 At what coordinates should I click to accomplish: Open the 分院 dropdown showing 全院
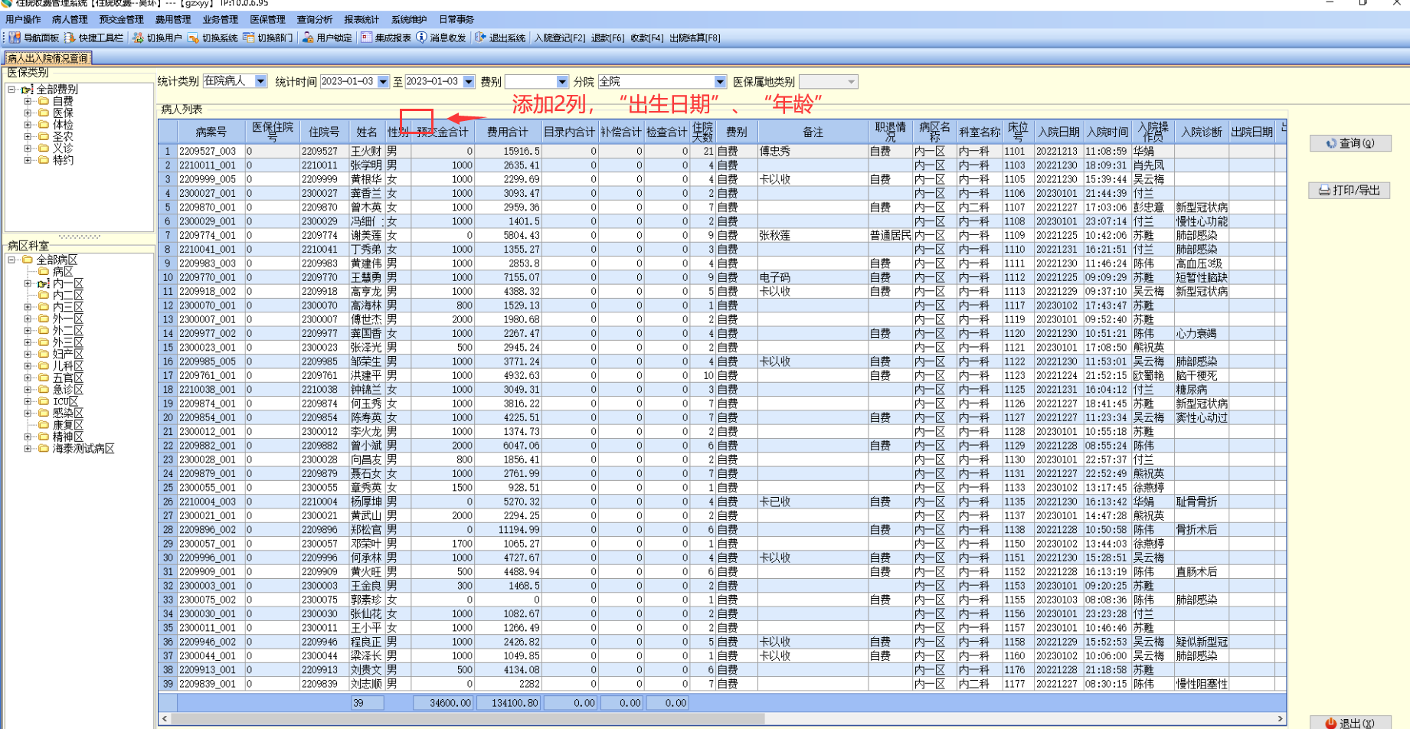click(x=719, y=81)
